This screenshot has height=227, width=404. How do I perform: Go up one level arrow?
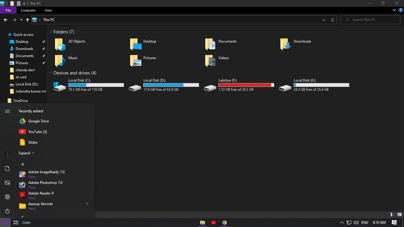pyautogui.click(x=28, y=20)
